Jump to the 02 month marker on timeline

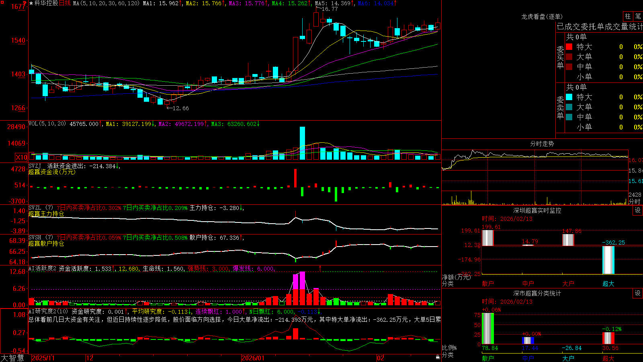(x=381, y=358)
